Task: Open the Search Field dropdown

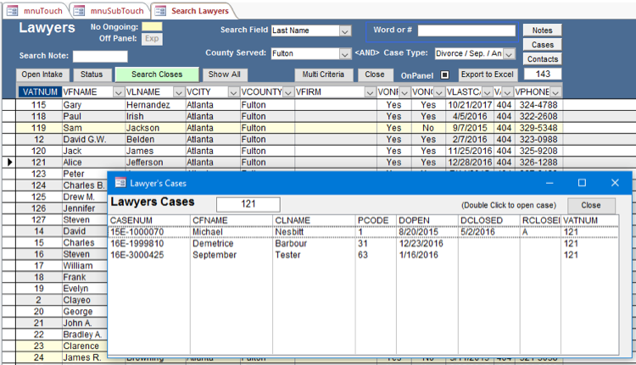Action: (x=345, y=30)
